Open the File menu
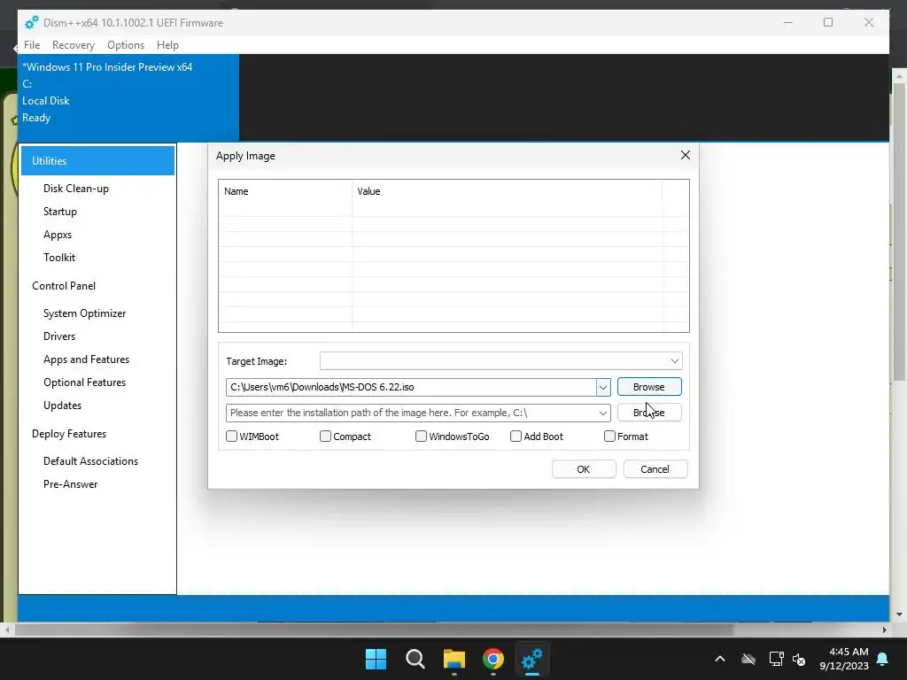The height and width of the screenshot is (680, 907). [x=32, y=45]
